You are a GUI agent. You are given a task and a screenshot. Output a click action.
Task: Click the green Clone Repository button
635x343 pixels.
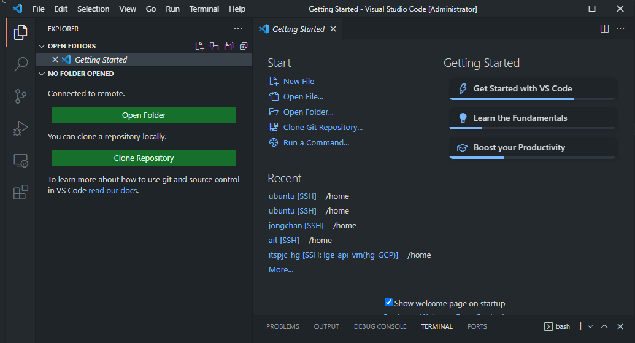144,158
